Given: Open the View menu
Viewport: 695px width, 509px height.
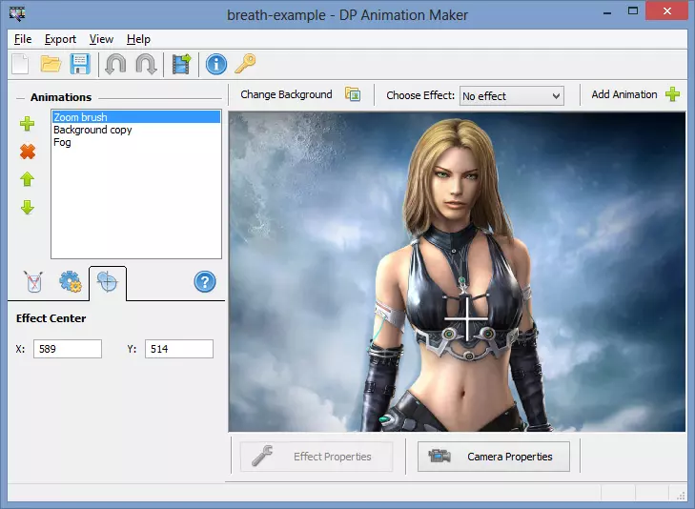Looking at the screenshot, I should [101, 39].
